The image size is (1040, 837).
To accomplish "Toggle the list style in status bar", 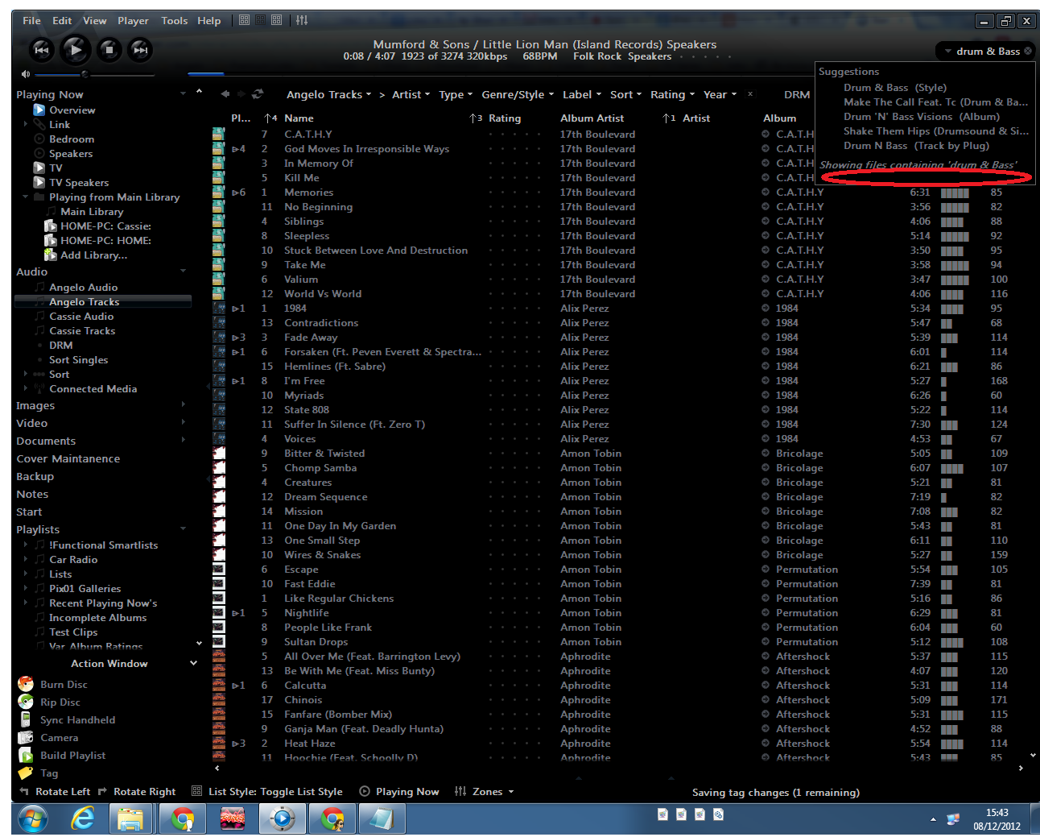I will coord(267,792).
